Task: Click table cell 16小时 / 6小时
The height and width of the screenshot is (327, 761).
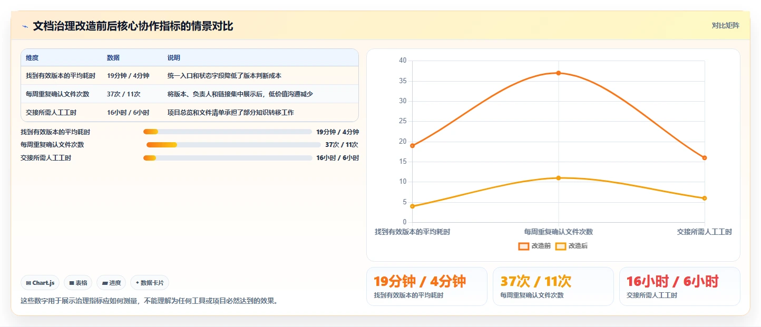Action: [x=128, y=113]
